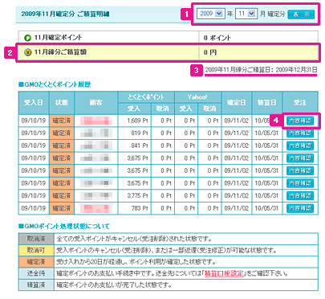Viewport: 325px width, 299px height.
Task: Click 内容確認 in the 819 Pt row
Action: point(300,133)
